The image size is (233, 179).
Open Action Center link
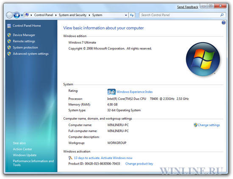coord(22,149)
